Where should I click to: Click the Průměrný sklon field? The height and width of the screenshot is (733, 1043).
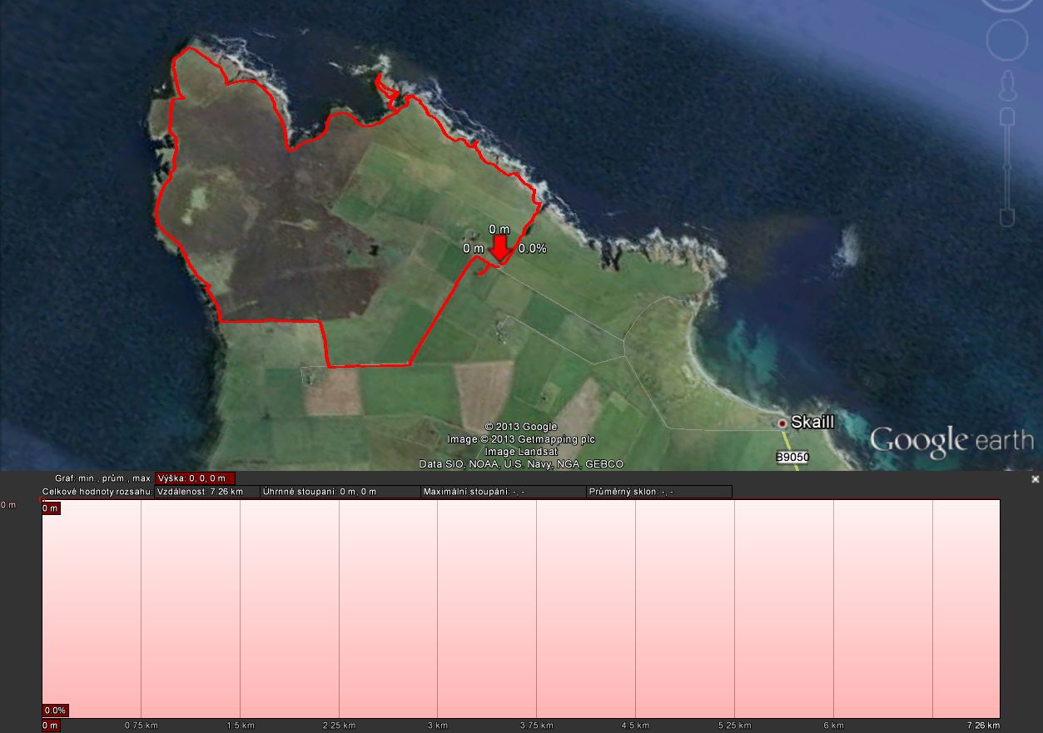click(658, 492)
